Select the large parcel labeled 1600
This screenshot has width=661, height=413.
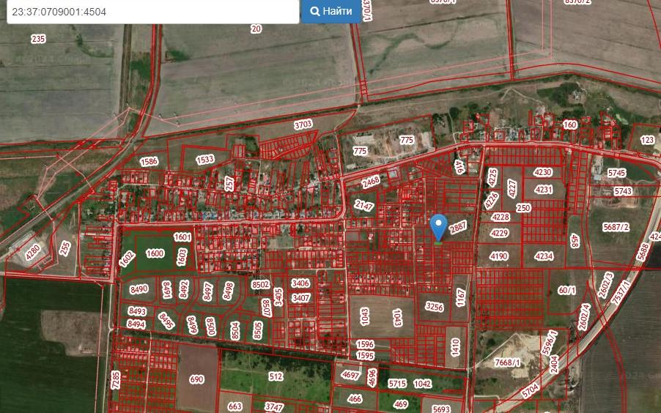coord(155,253)
